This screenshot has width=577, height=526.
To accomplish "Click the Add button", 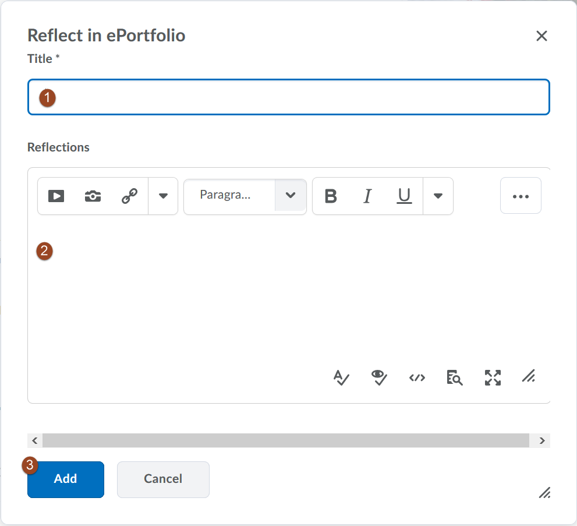I will [x=66, y=479].
